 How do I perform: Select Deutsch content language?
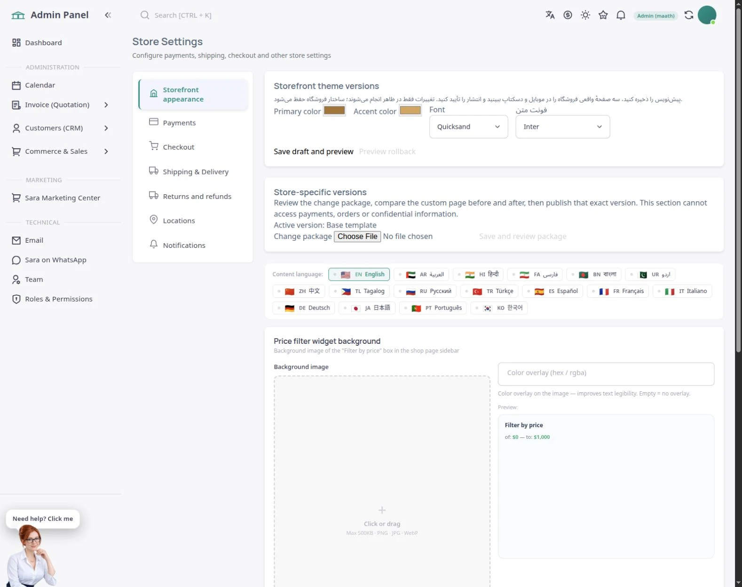(304, 308)
